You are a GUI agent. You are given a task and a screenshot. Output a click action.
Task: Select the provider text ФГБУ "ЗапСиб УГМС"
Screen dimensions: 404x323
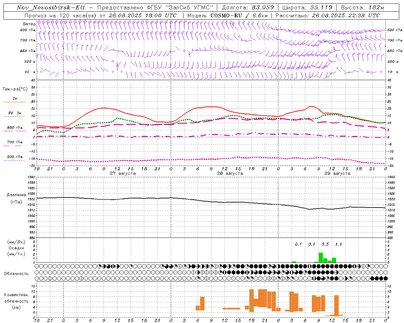coord(180,8)
